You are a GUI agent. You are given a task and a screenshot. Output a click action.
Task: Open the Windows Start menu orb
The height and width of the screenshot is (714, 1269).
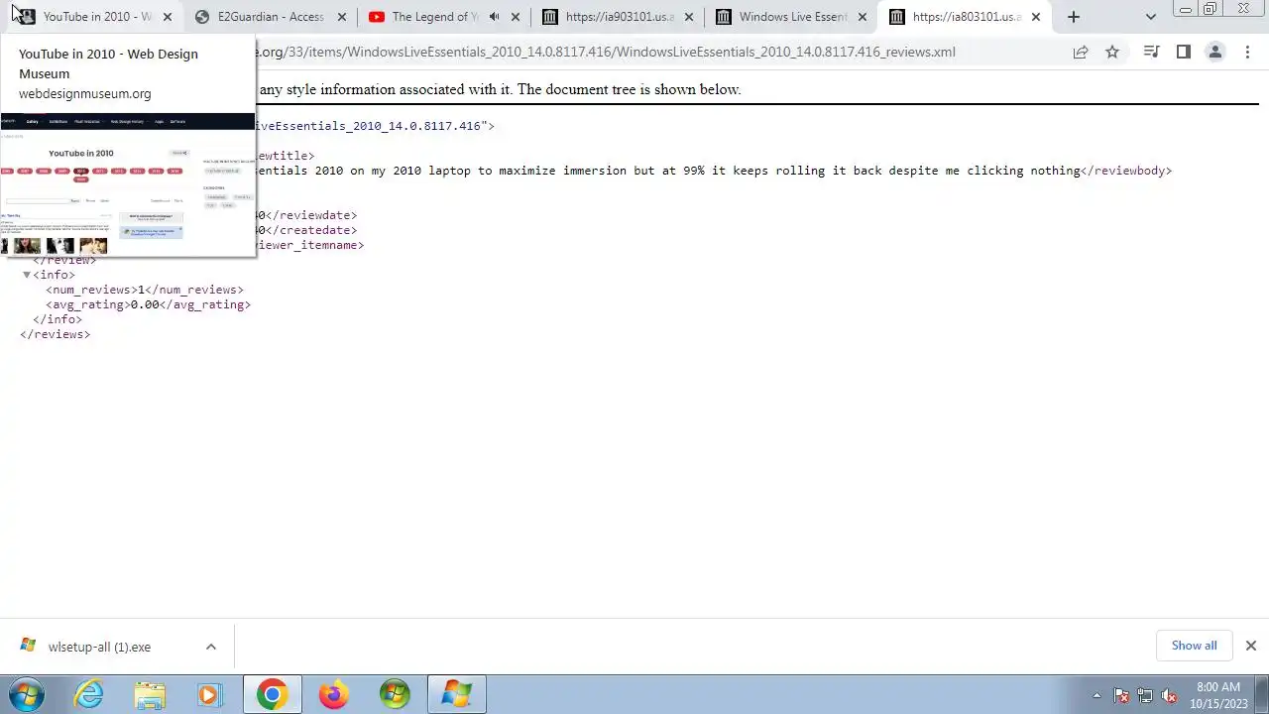point(27,694)
